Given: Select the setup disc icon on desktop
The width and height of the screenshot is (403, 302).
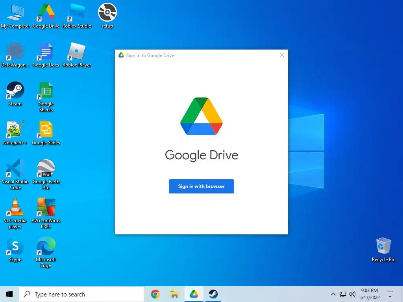Looking at the screenshot, I should (x=107, y=16).
